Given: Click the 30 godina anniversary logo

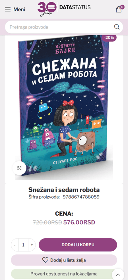Looking at the screenshot, I should [47, 9].
